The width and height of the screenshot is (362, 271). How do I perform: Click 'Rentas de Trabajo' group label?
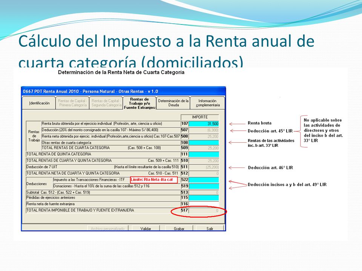click(x=34, y=136)
